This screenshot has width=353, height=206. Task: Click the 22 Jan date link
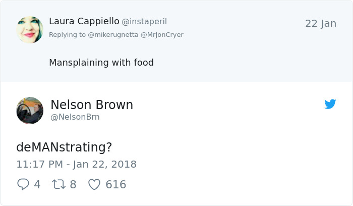pos(321,23)
